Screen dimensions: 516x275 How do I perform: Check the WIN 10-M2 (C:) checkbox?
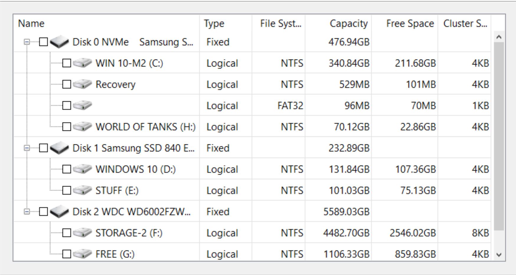click(x=67, y=63)
